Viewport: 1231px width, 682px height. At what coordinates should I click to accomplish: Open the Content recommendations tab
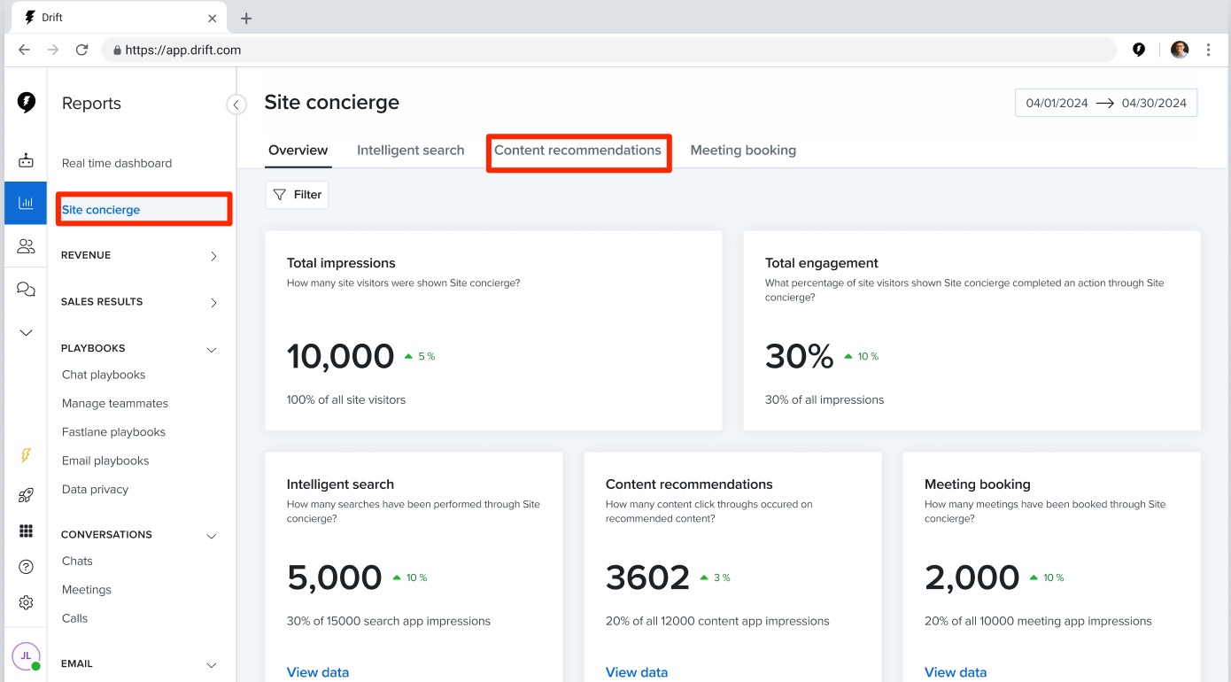click(578, 151)
